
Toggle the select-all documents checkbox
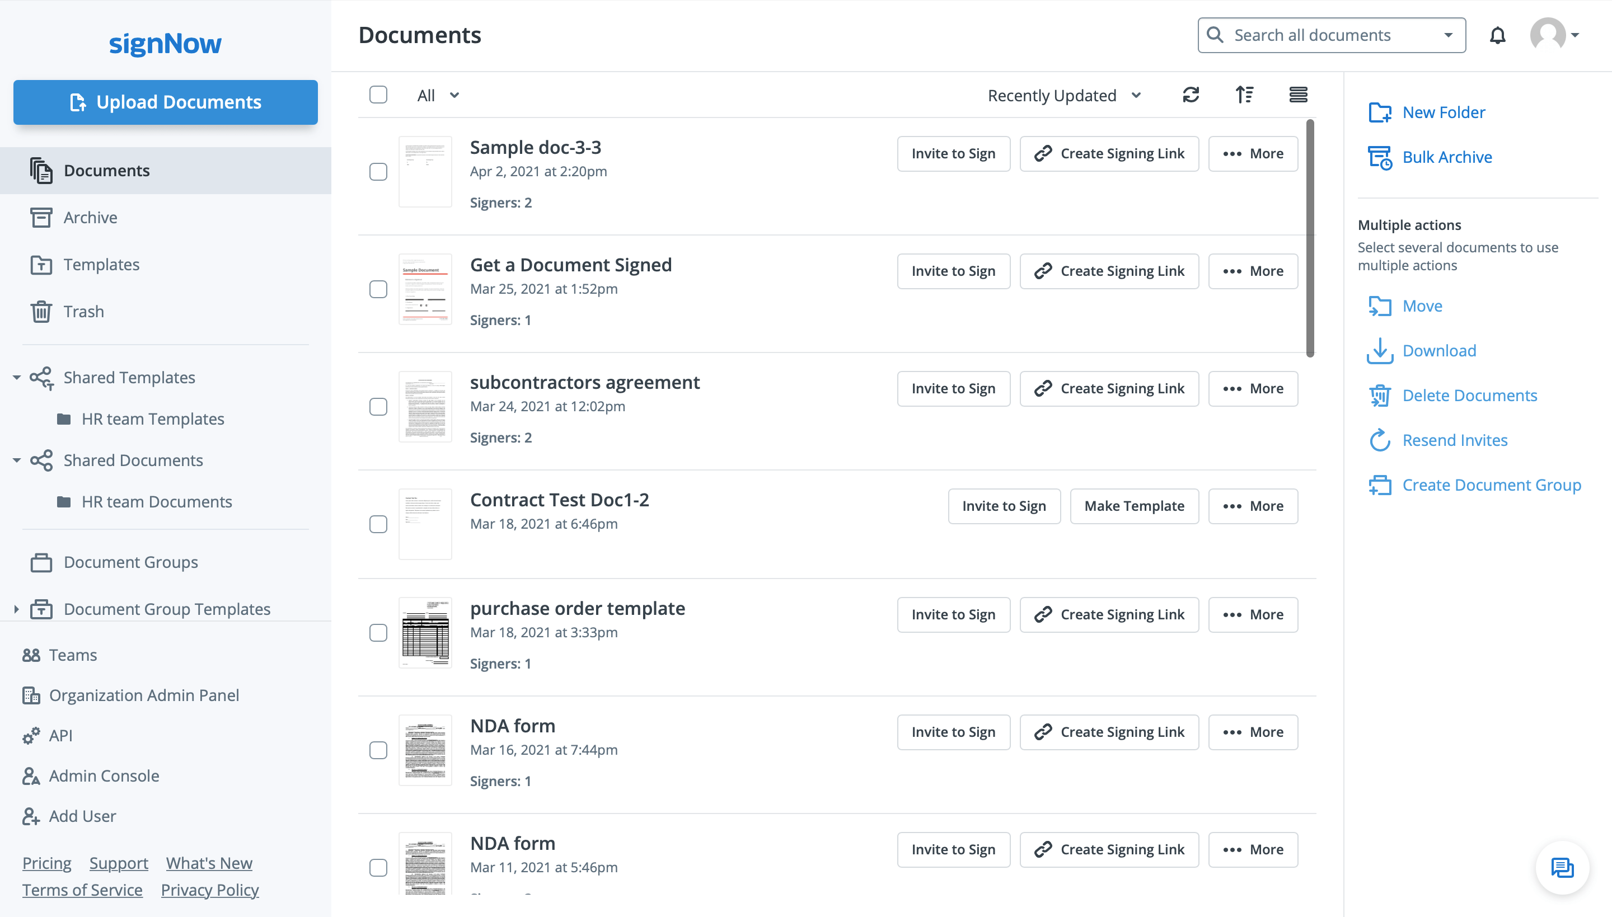378,95
